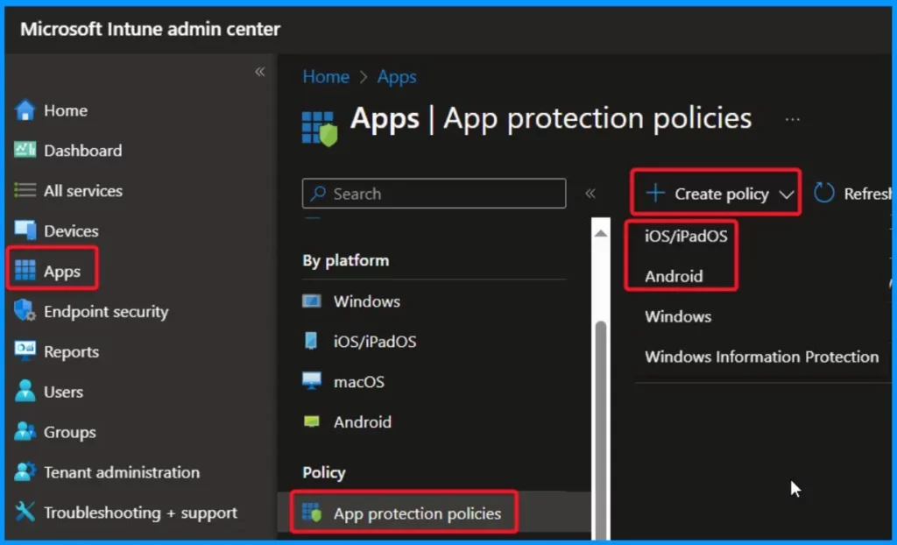Click the Devices icon in the sidebar
The image size is (897, 545).
pyautogui.click(x=25, y=230)
